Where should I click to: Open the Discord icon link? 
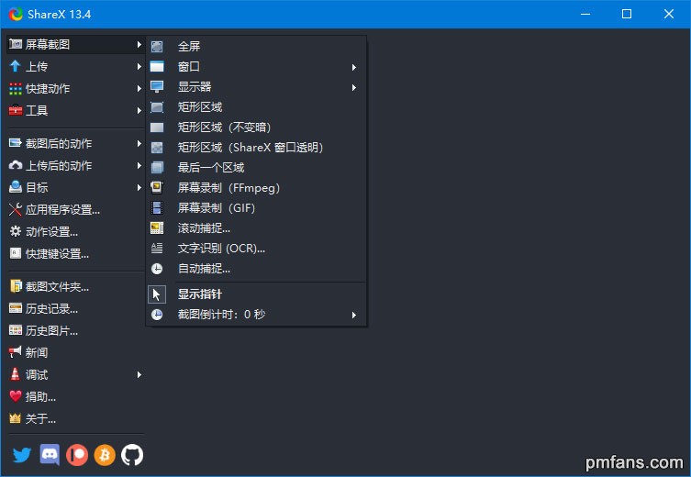(50, 455)
